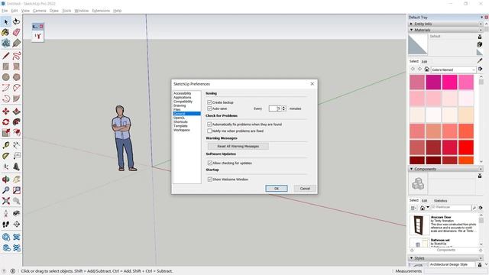Select the Offset tool

click(x=16, y=133)
